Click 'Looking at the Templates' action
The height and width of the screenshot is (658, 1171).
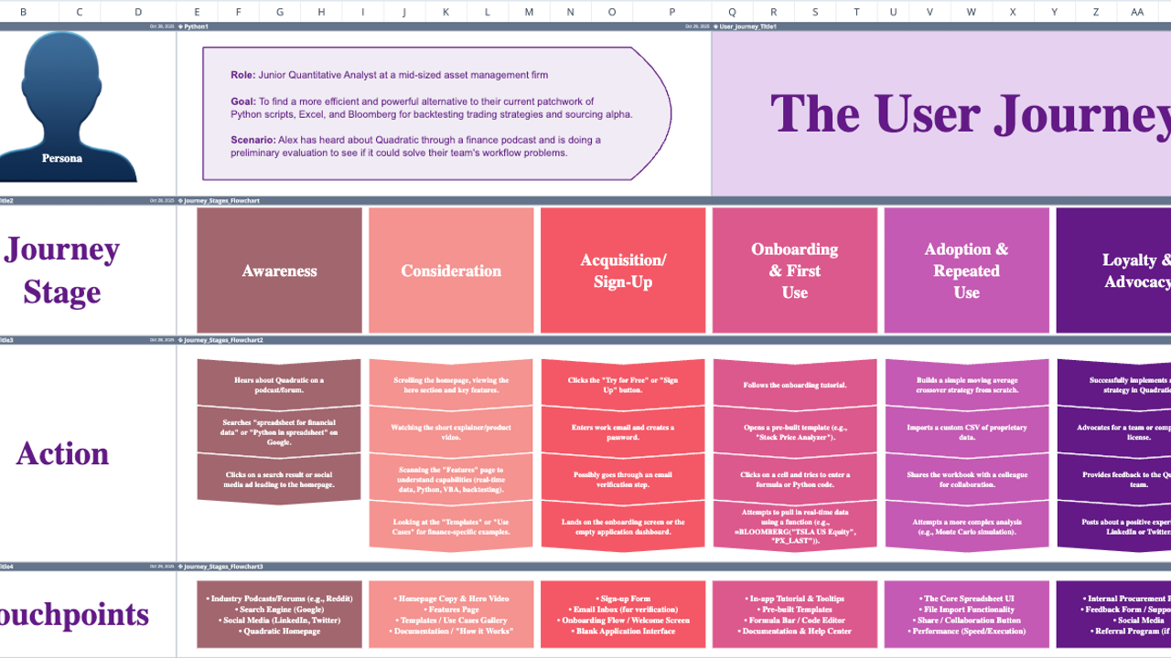451,527
